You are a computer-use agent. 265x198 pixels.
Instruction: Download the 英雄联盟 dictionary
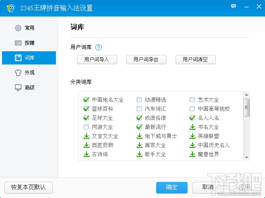192,136
